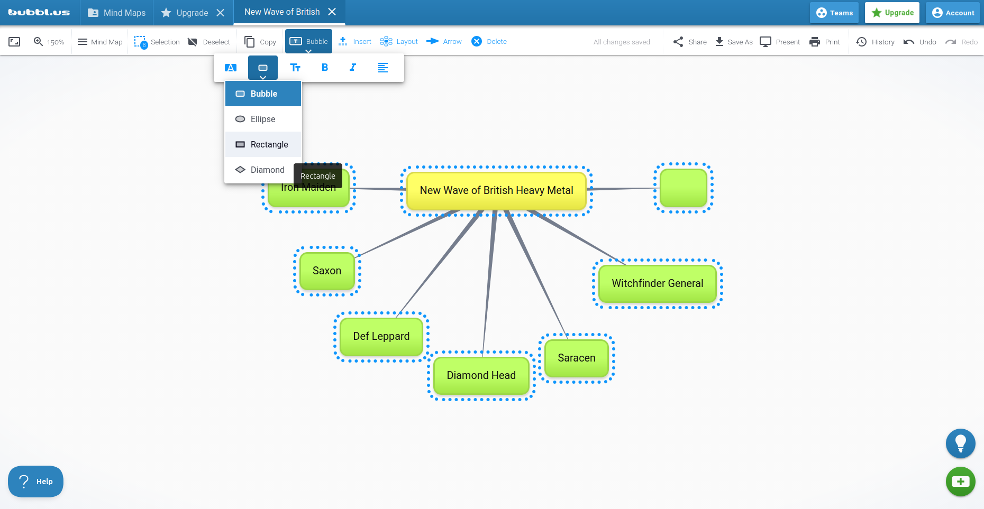Screen dimensions: 984x509
Task: Select the Diamond Head bubble
Action: pos(481,375)
